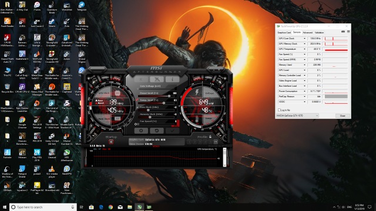The height and width of the screenshot is (211, 376).
Task: Expand Fan Speed (%) sensor dropdown
Action: [x=304, y=55]
